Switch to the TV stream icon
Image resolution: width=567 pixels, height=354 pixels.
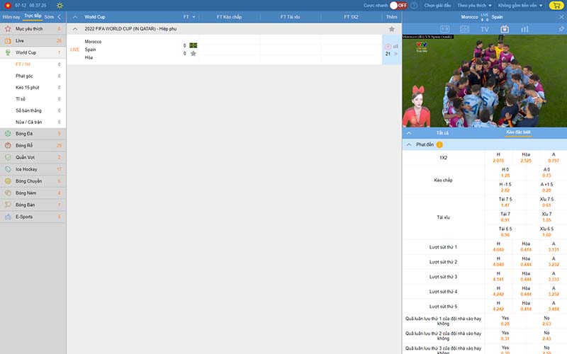click(x=485, y=29)
